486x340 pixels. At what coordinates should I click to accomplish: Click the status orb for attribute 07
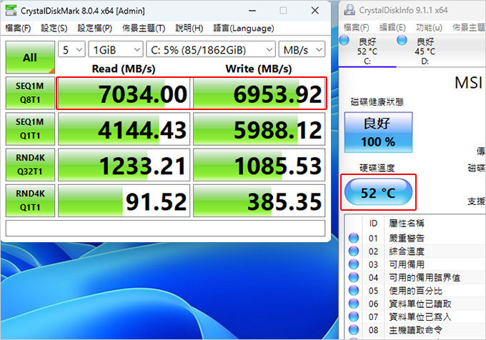(x=353, y=316)
